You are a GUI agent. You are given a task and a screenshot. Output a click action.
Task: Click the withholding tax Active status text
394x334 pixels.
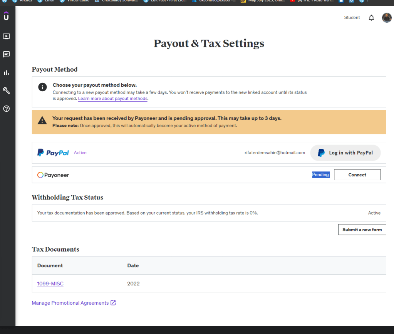point(374,213)
